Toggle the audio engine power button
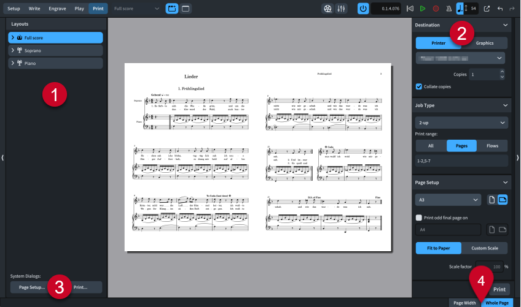The width and height of the screenshot is (521, 307). (363, 9)
